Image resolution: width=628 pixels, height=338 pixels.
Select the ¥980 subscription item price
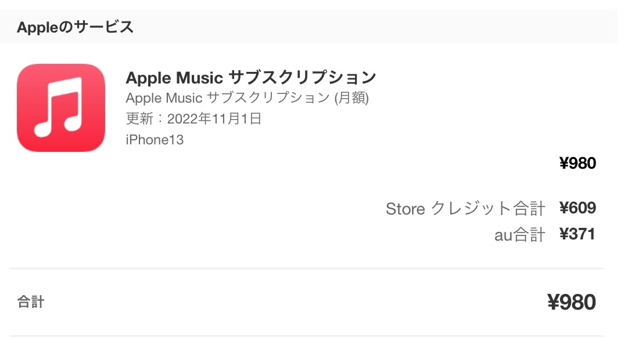[577, 163]
